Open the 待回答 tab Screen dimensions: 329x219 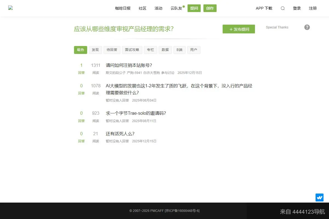112,50
